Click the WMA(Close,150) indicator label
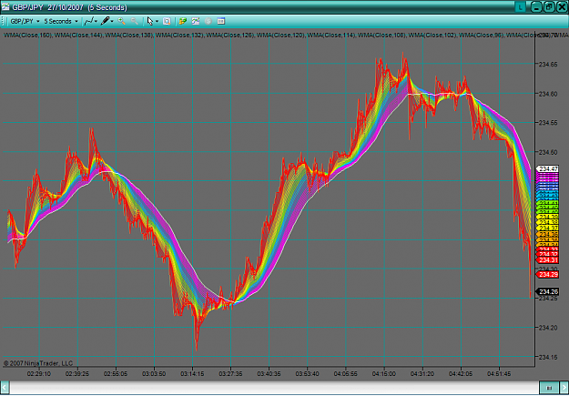This screenshot has width=569, height=396. coord(26,35)
